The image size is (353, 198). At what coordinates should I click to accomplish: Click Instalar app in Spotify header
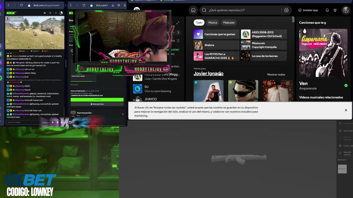tap(308, 10)
